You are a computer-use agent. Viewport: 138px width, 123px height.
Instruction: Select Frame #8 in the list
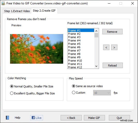click(x=81, y=54)
